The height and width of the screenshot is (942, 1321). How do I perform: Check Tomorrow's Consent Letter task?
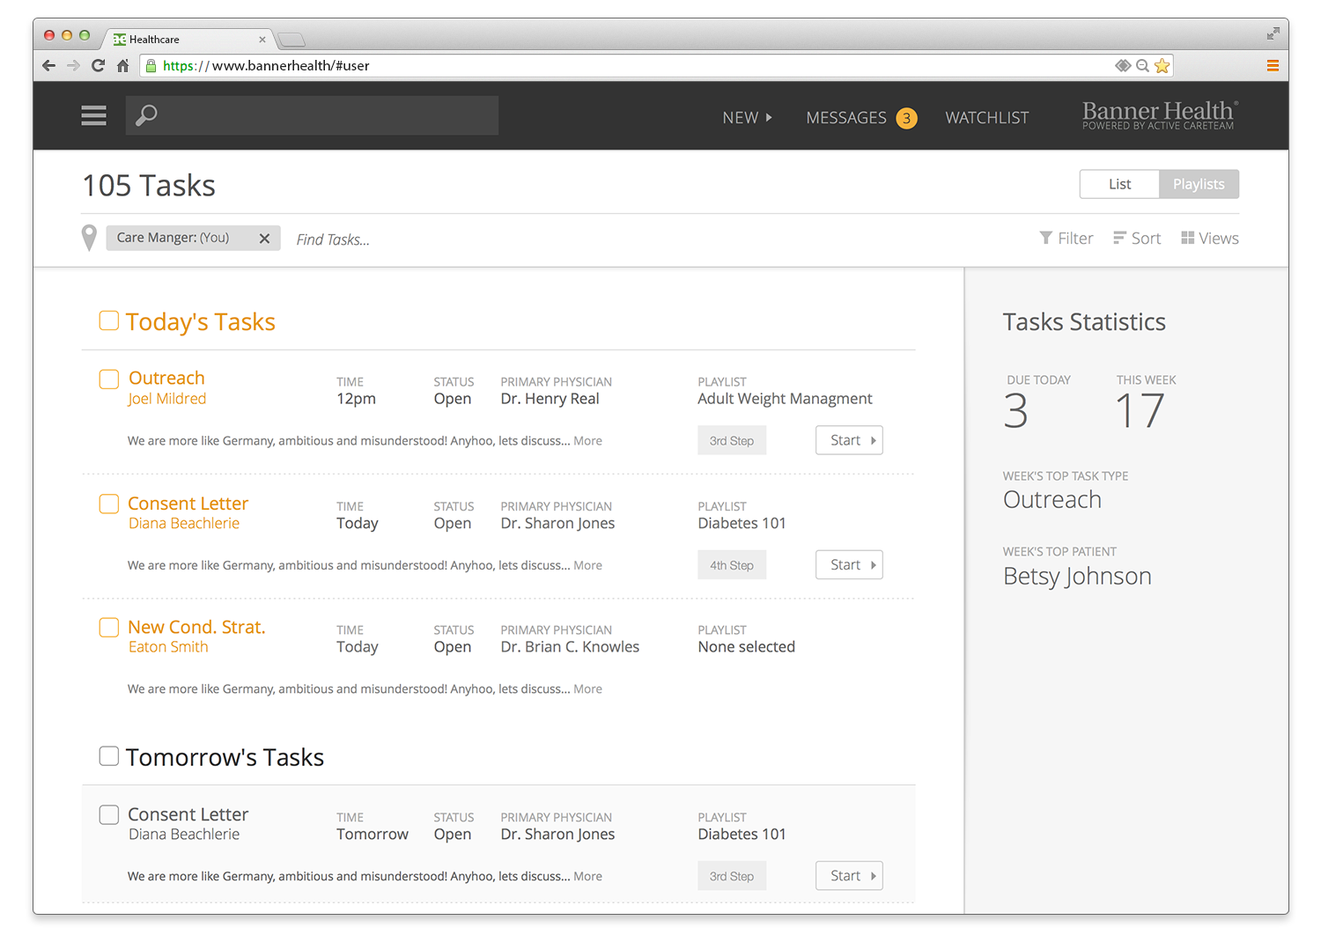[108, 814]
